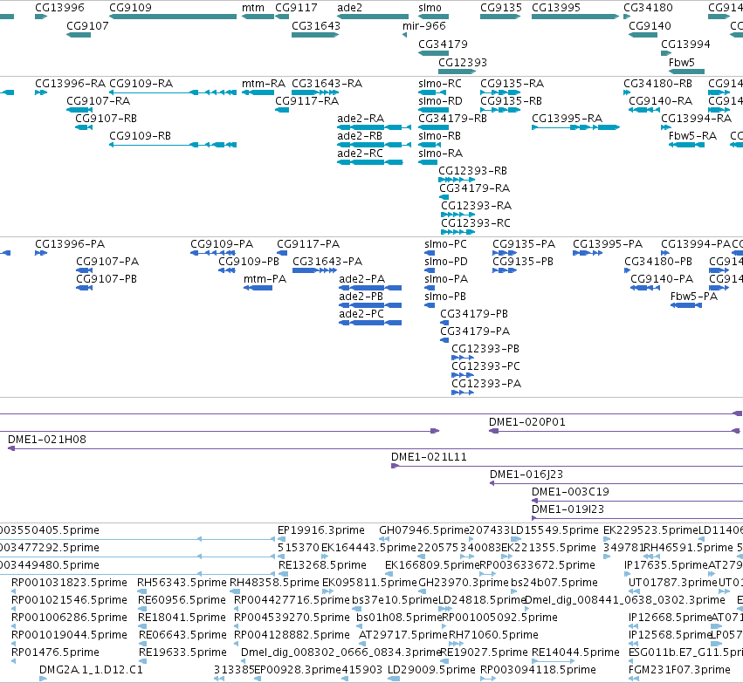Image resolution: width=743 pixels, height=683 pixels.
Task: Select protein CG12393-PC label
Action: tap(485, 366)
